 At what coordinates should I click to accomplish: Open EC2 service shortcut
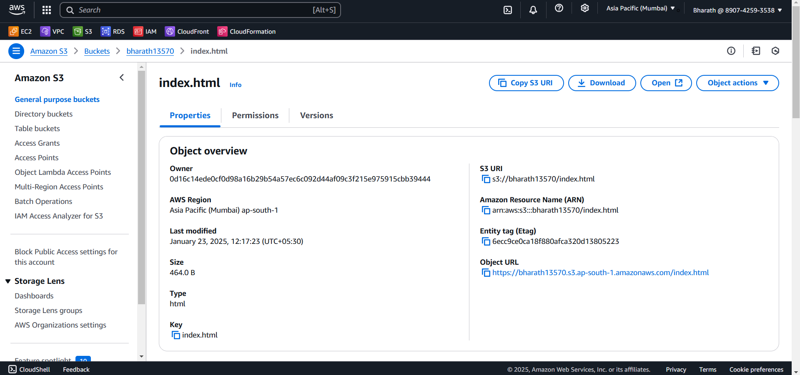click(x=20, y=31)
